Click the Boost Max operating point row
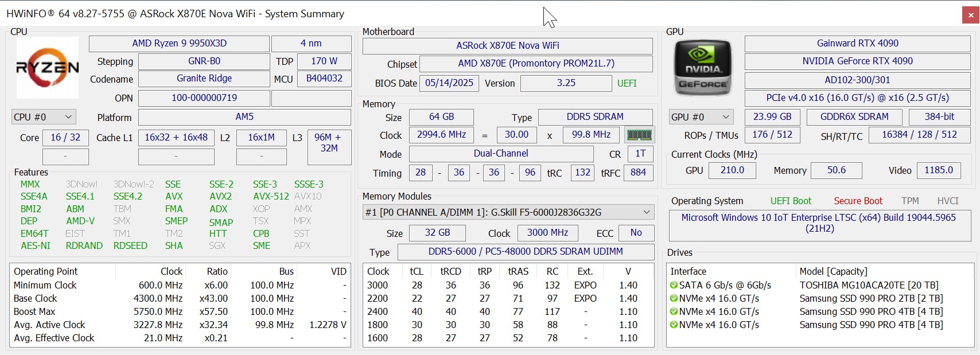The height and width of the screenshot is (355, 980). coord(180,311)
